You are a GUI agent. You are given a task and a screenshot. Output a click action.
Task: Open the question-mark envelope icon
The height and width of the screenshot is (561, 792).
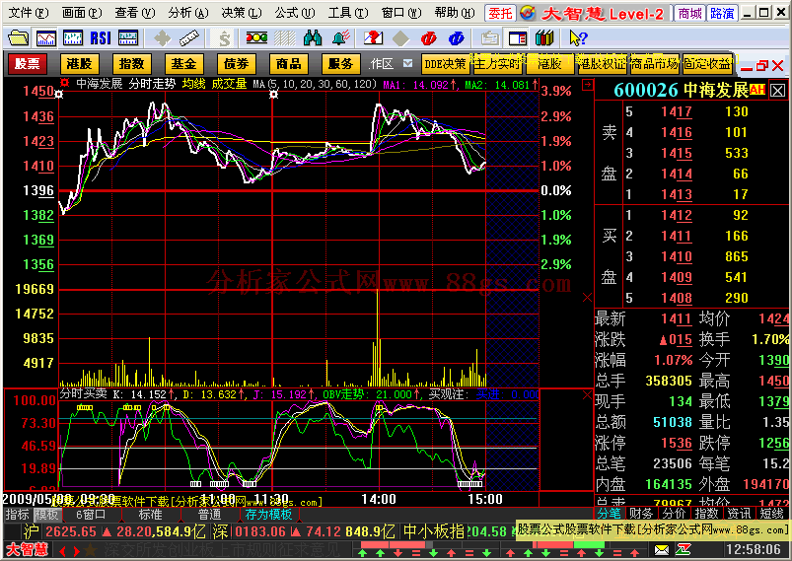point(373,37)
